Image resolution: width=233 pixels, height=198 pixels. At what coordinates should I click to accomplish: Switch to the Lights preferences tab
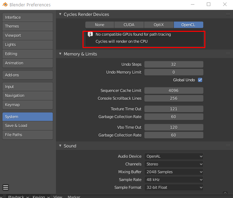(28, 45)
